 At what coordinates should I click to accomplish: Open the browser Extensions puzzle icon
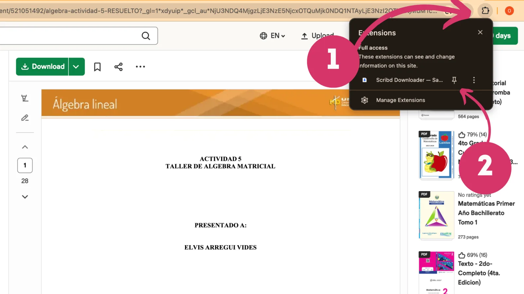pos(485,11)
